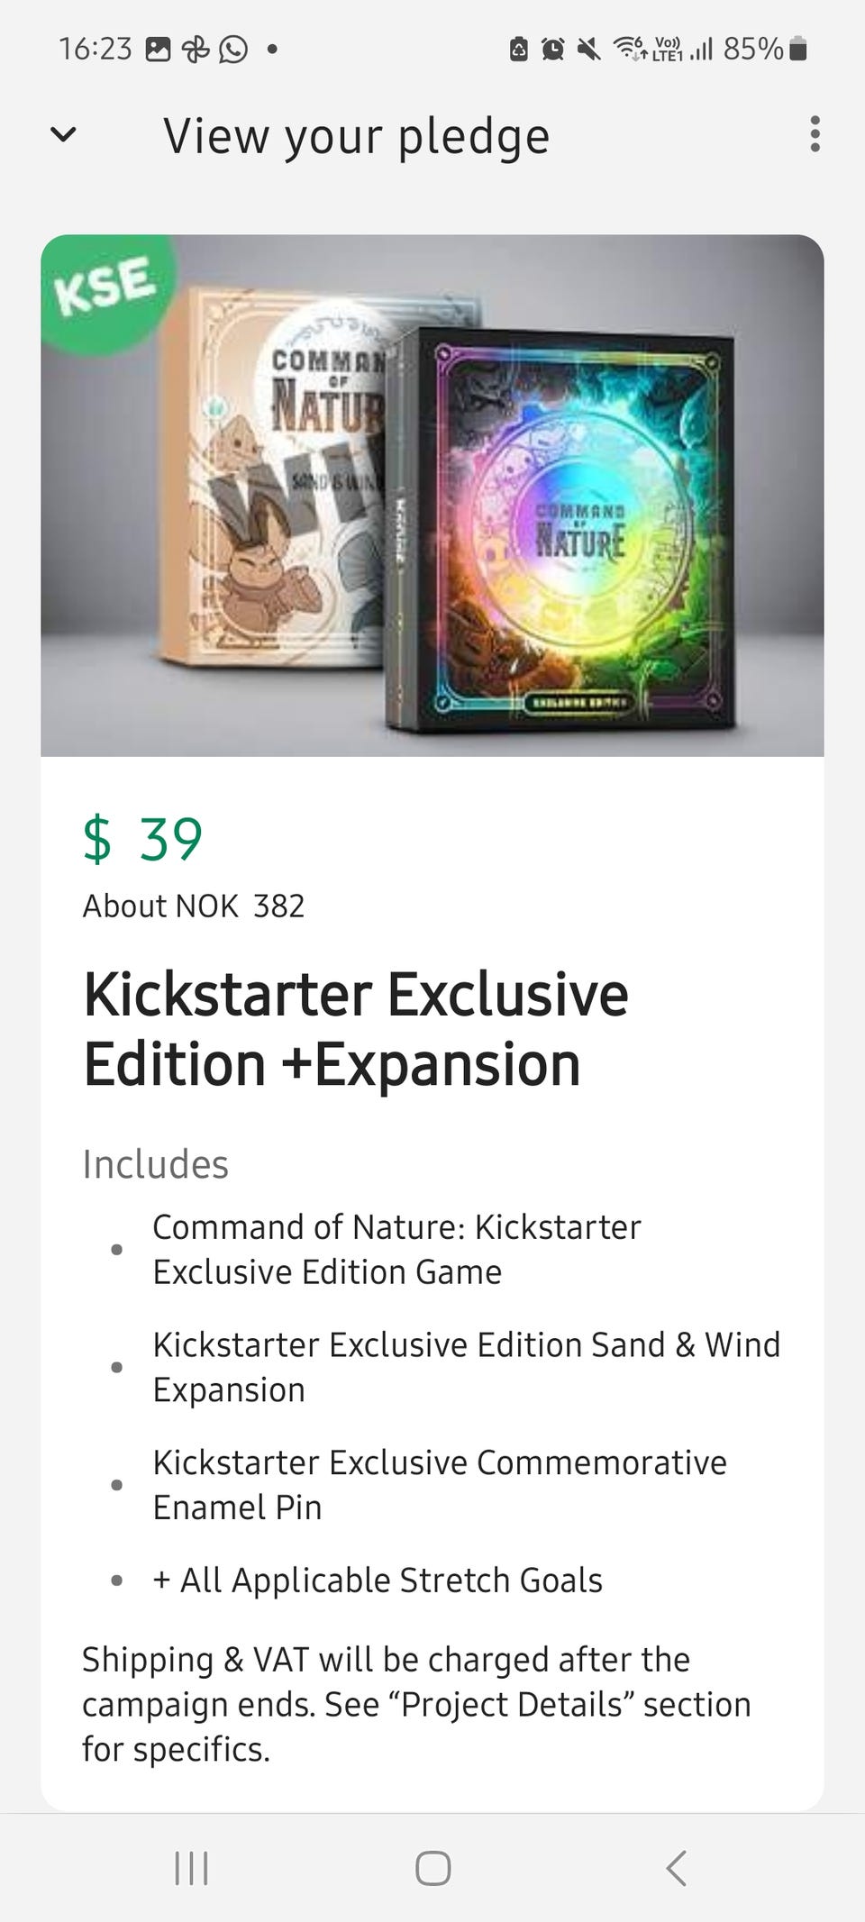Tap the battery icon at 85%

coord(797,49)
